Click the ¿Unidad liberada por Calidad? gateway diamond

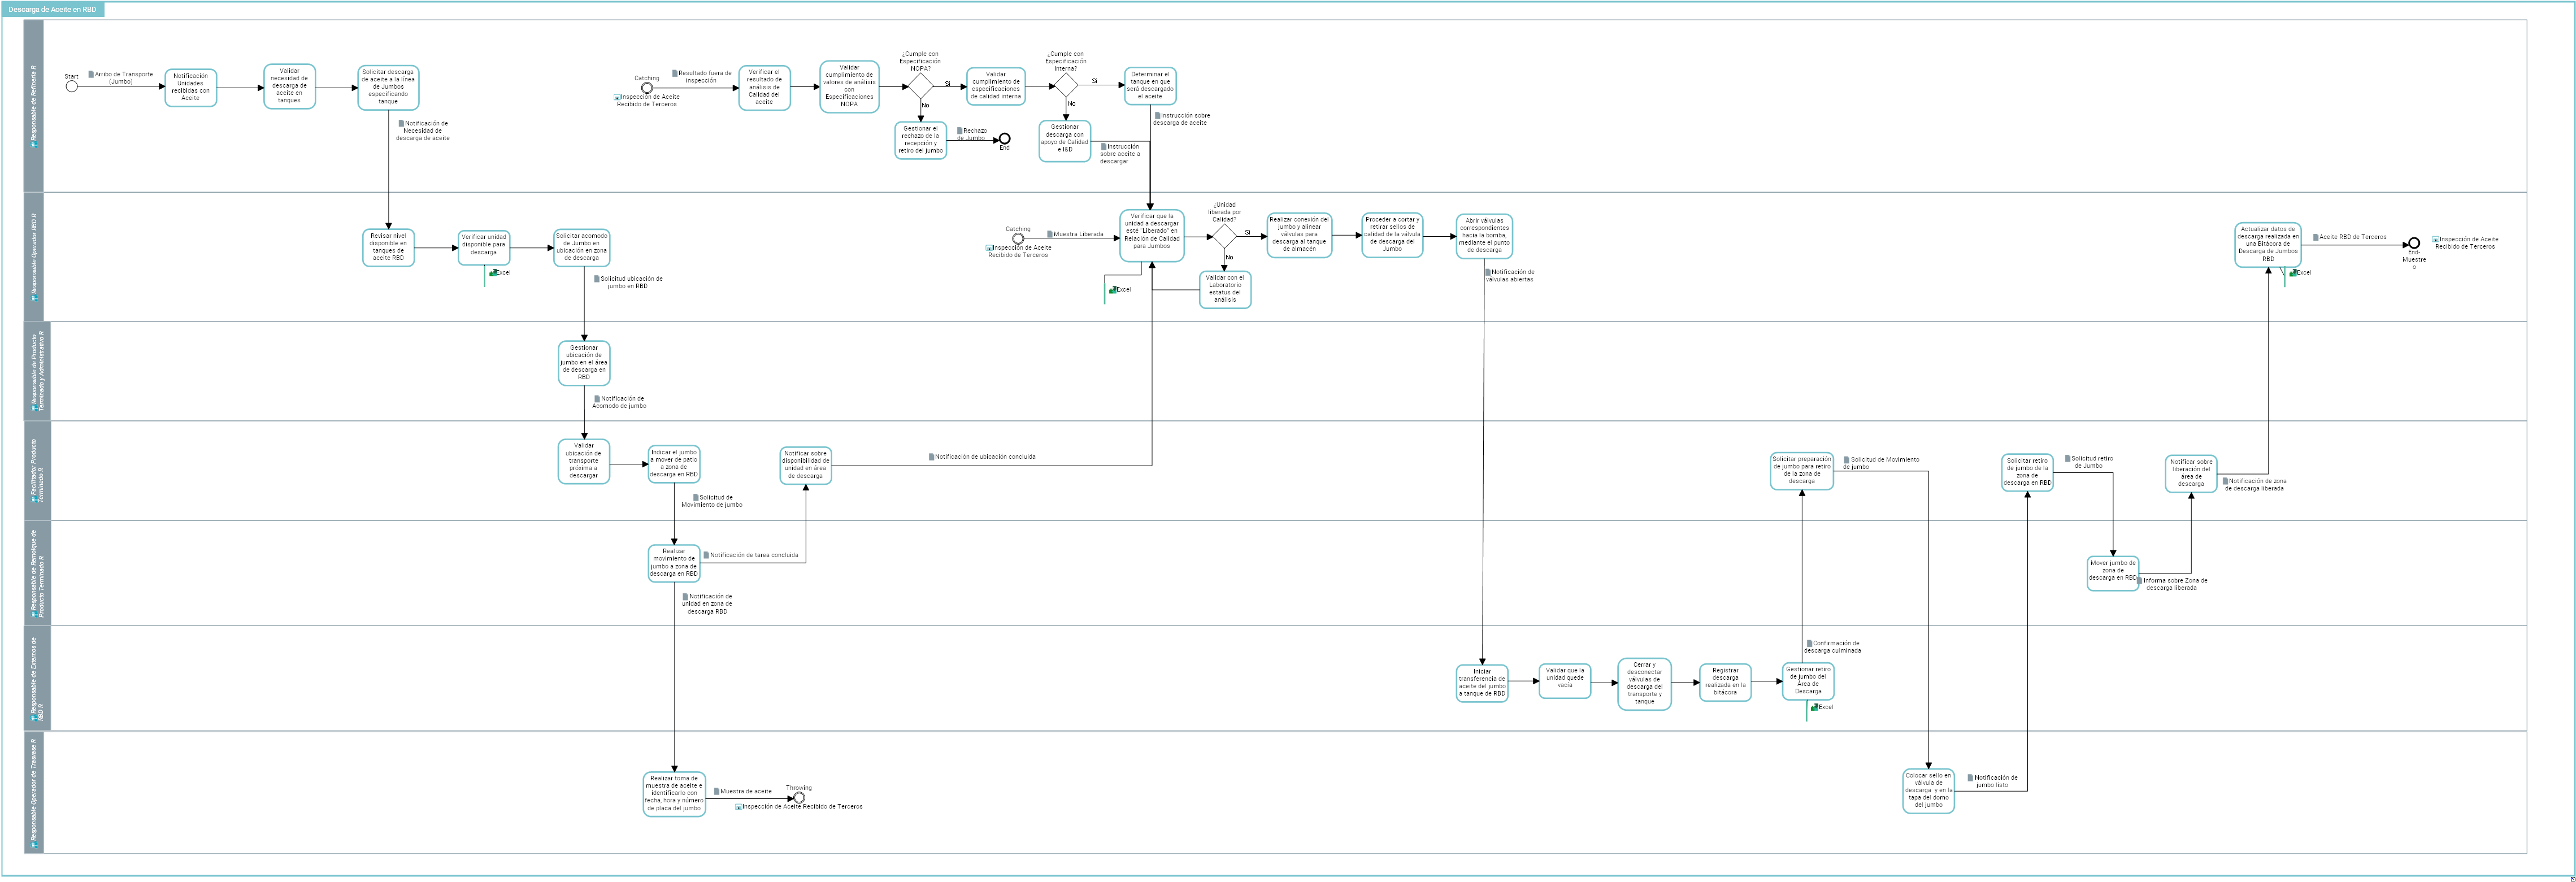1224,236
